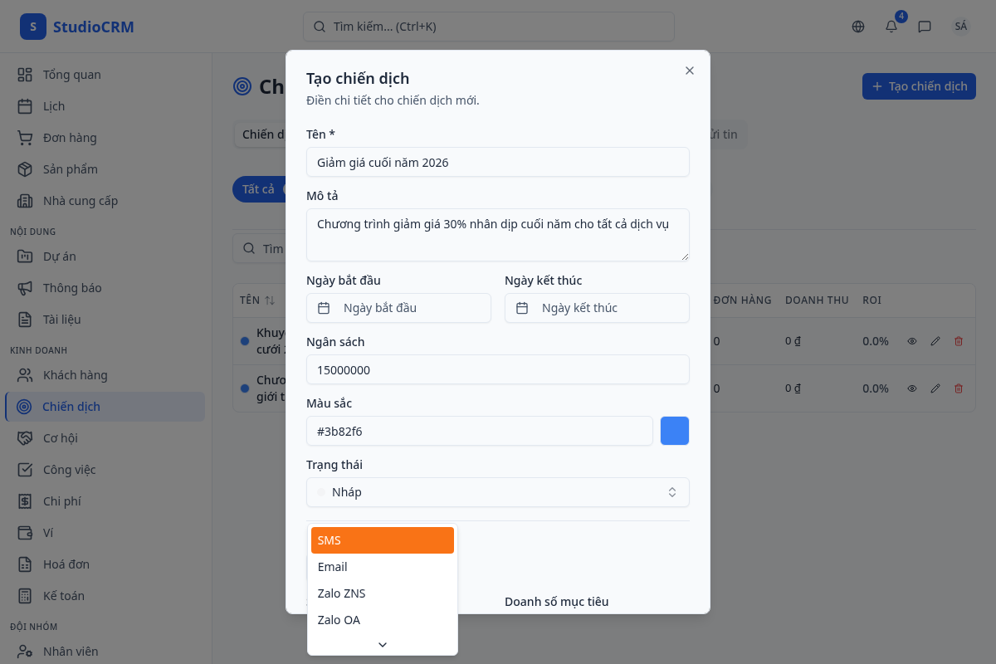
Task: Toggle eye view icon in second campaign row
Action: click(912, 388)
